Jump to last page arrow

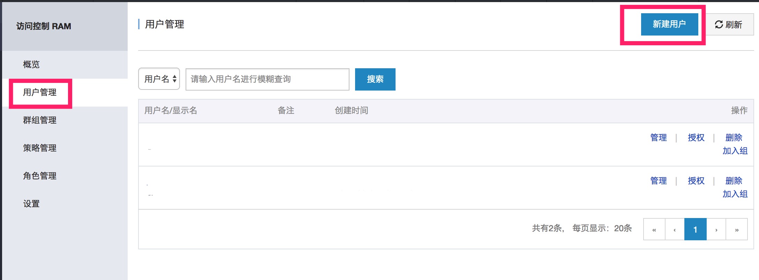click(x=737, y=230)
